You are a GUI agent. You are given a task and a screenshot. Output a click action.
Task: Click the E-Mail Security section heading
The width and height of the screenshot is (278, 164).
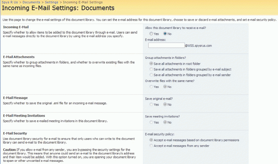[x=15, y=133]
